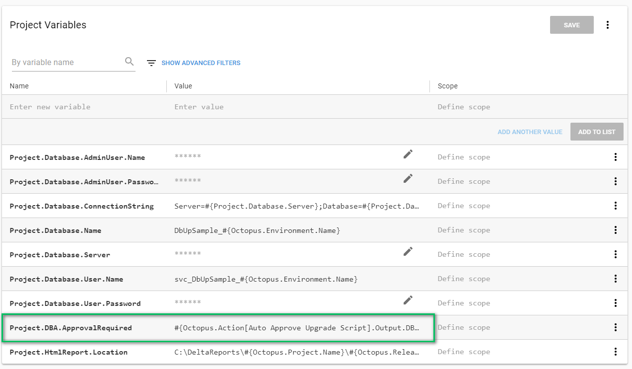Open overflow menu next to Save button
The width and height of the screenshot is (632, 369).
coord(608,25)
